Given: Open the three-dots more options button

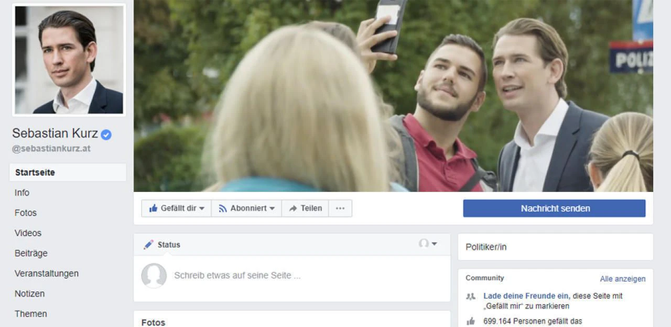Looking at the screenshot, I should [x=340, y=208].
